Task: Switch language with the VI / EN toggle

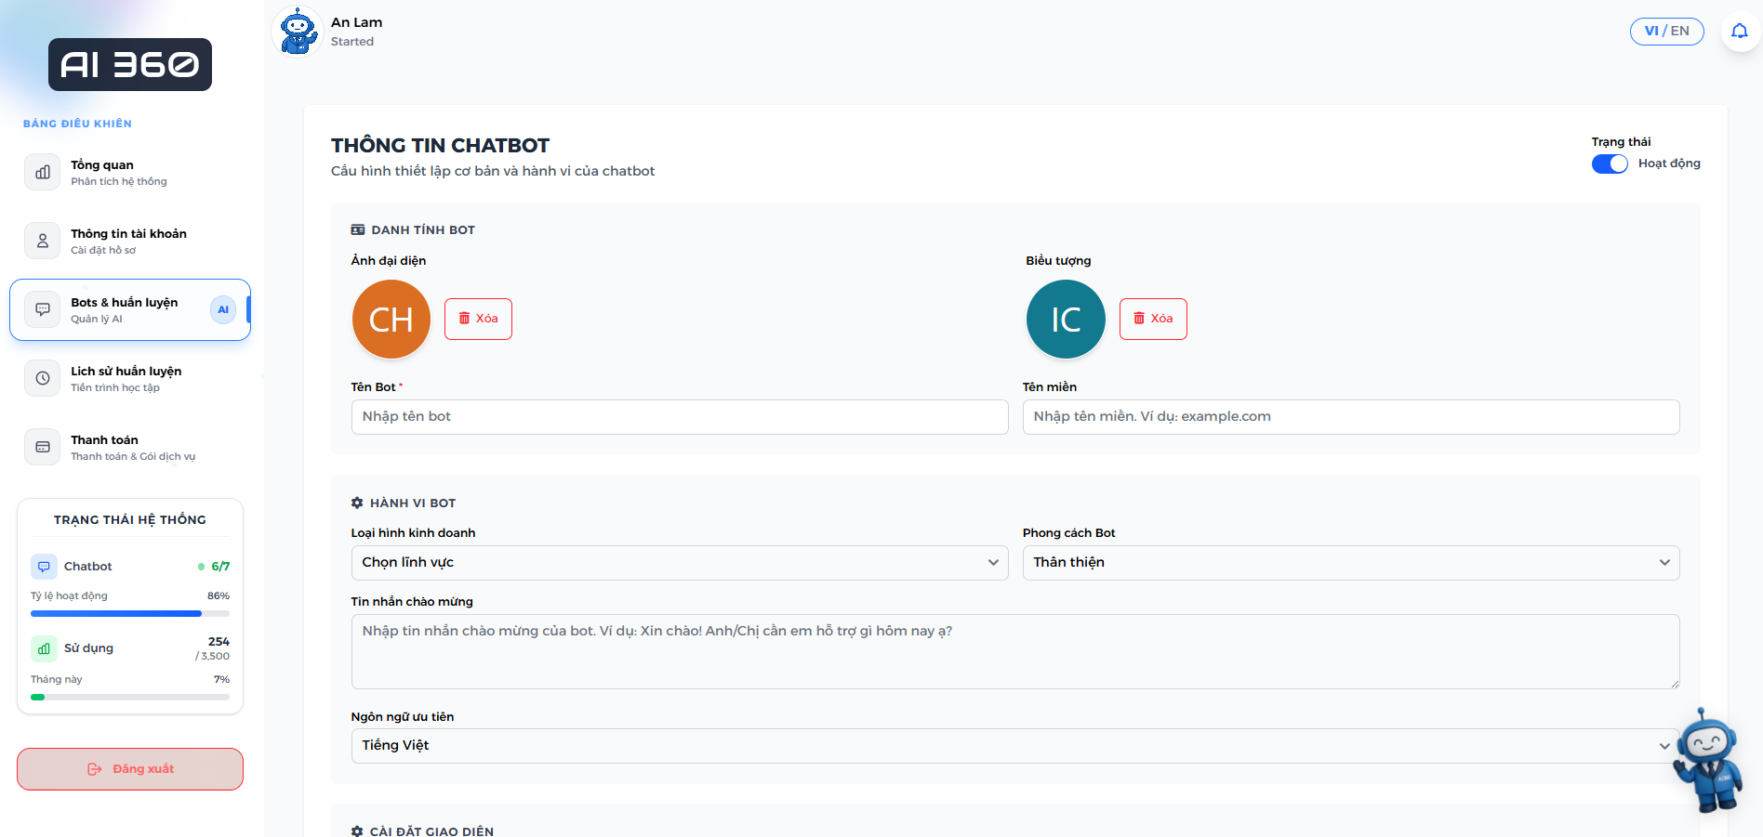Action: click(x=1666, y=32)
